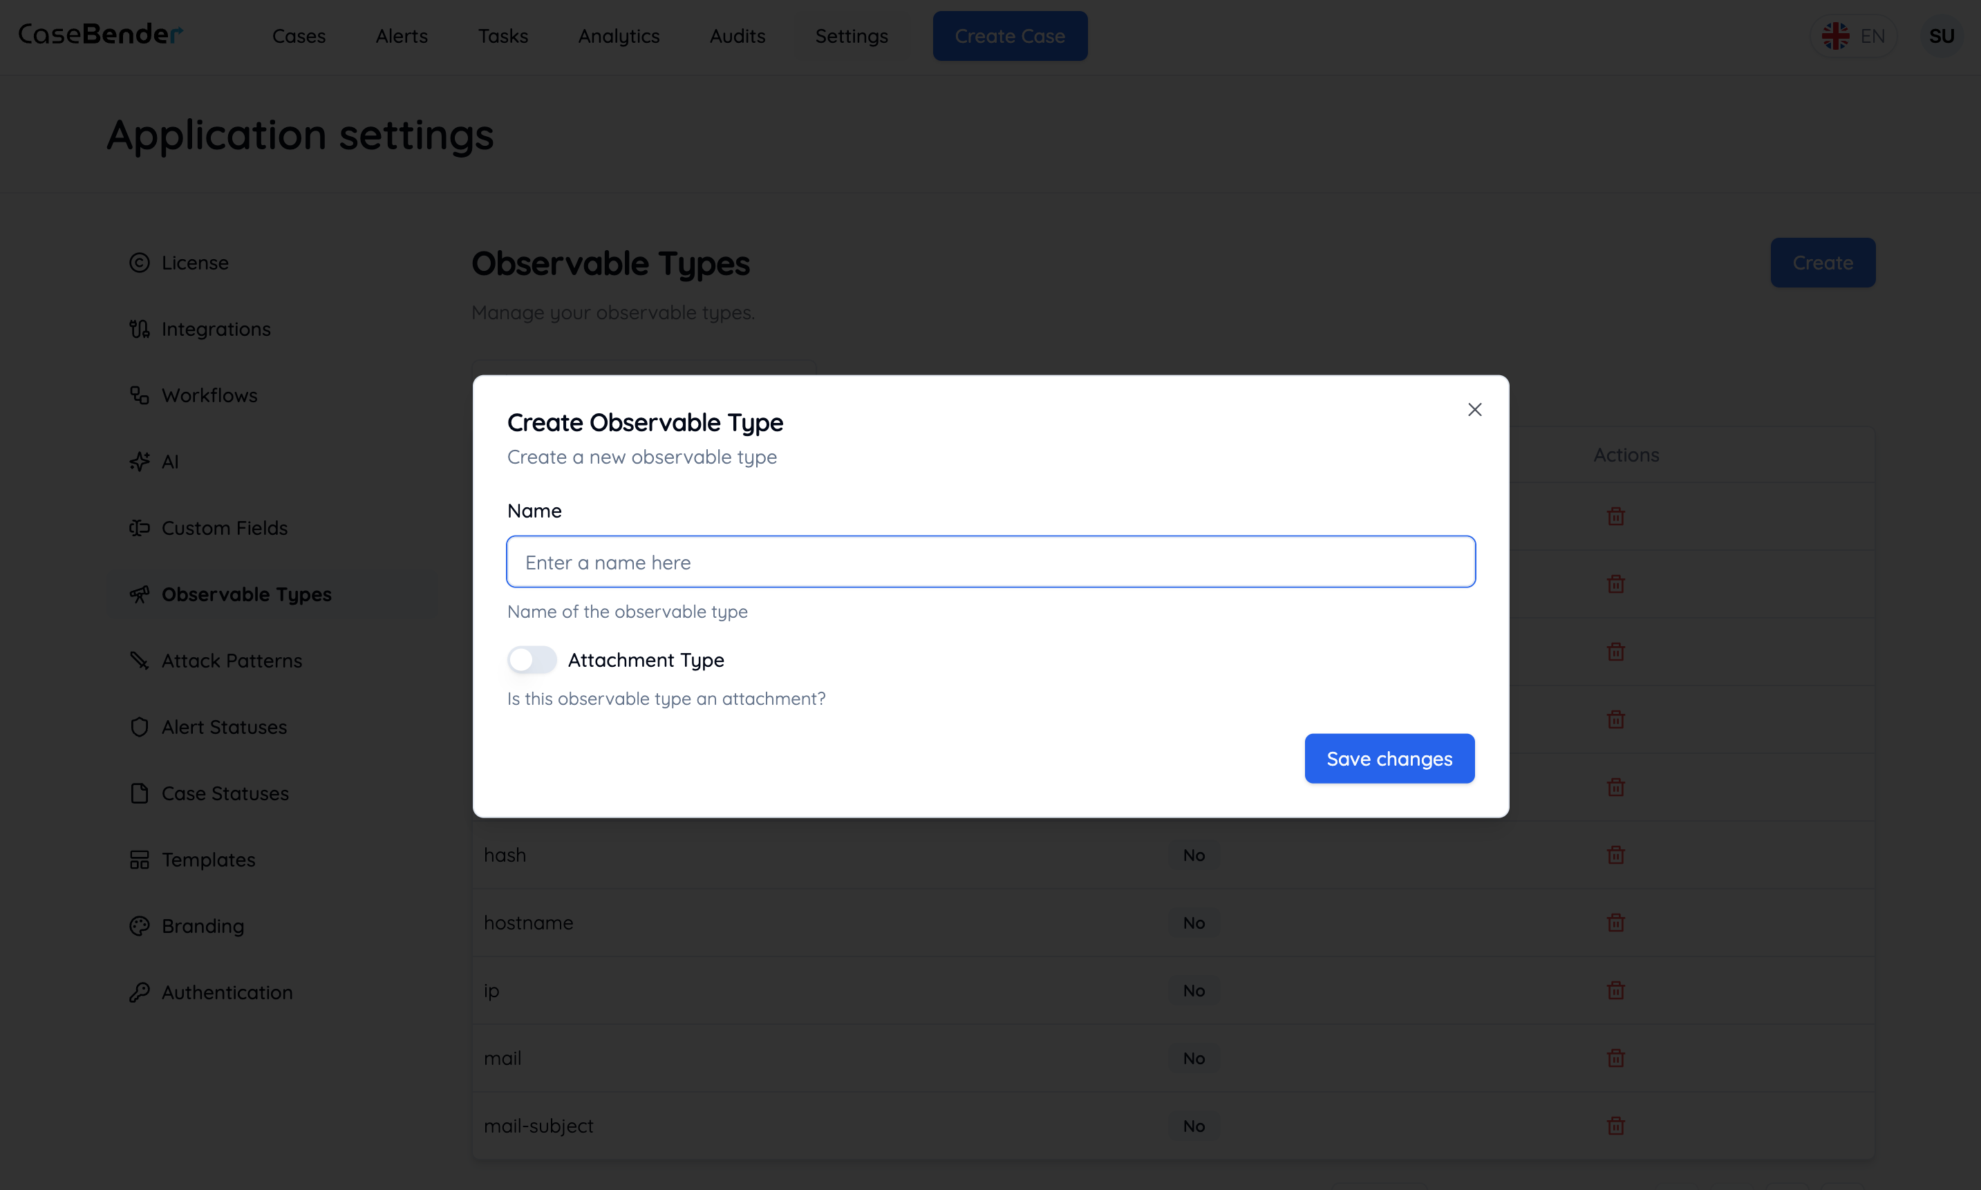The height and width of the screenshot is (1190, 1981).
Task: Open the Audits section
Action: 736,36
